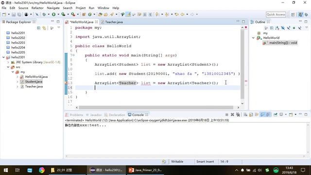Screen dimensions: 311x175
Task: Toggle Word Wrap in Console toolbar
Action: (257, 115)
